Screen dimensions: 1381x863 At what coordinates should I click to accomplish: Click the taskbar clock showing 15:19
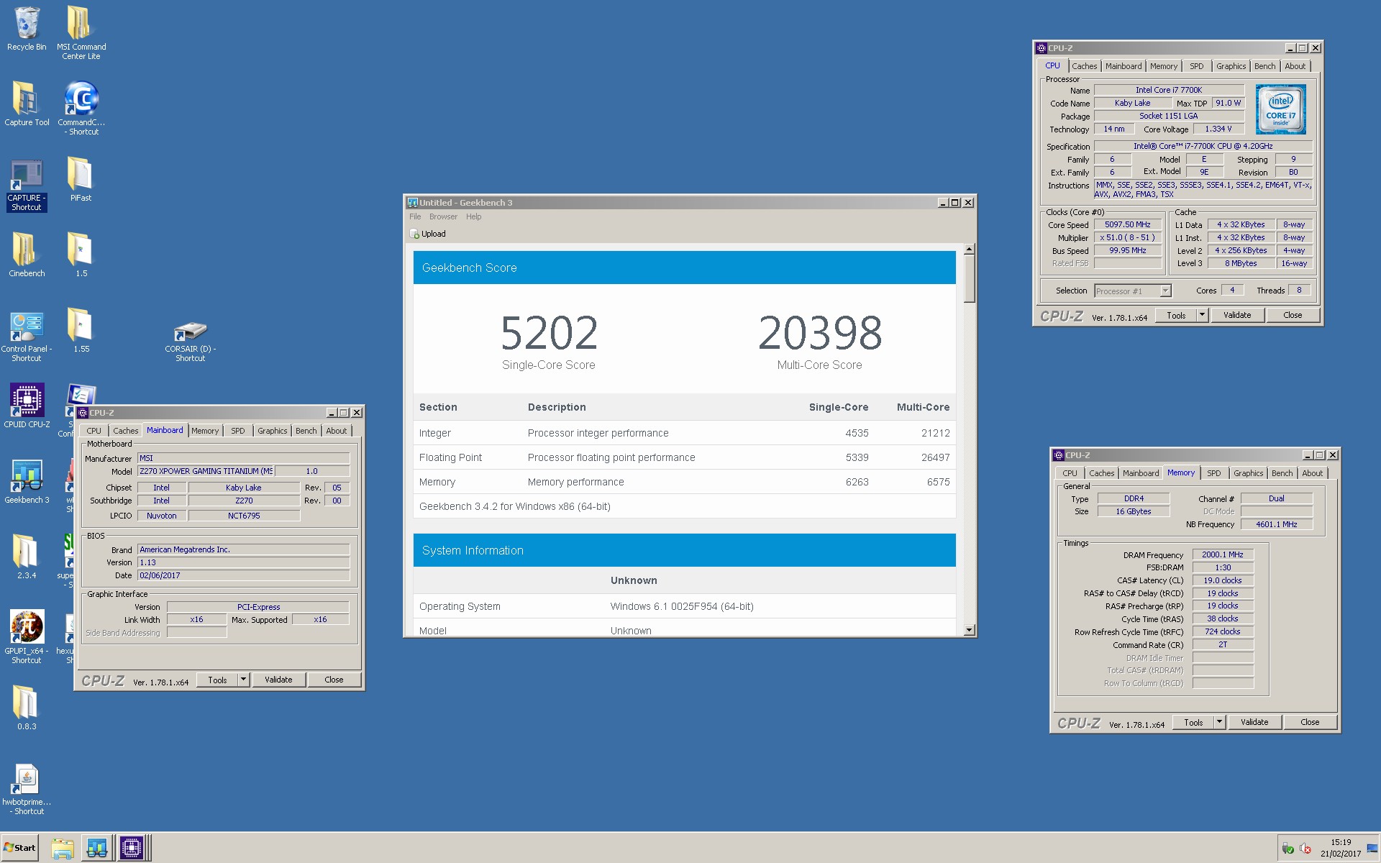coord(1341,842)
